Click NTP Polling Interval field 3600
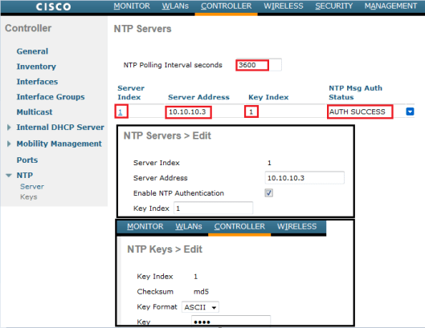The width and height of the screenshot is (425, 328). point(259,65)
